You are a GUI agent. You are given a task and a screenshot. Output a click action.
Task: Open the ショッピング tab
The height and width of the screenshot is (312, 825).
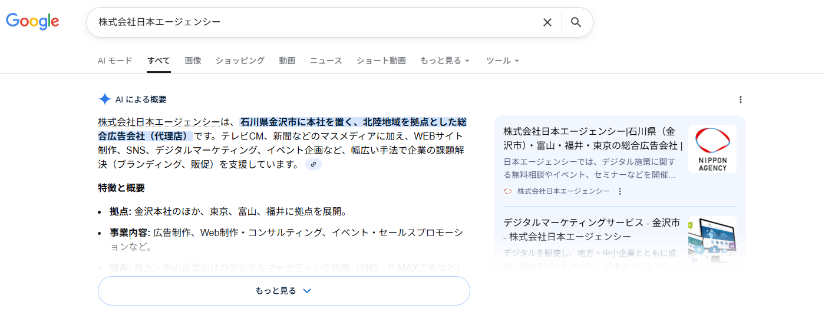(240, 61)
